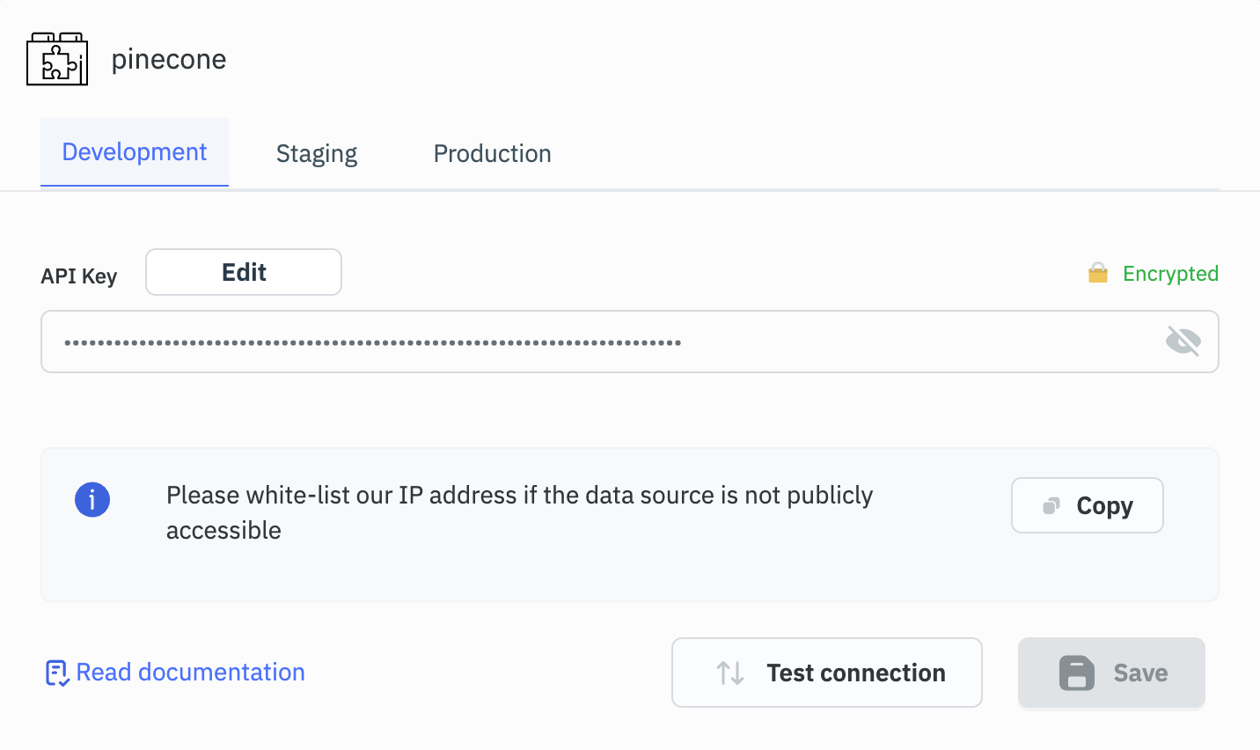
Task: Click the Edit button for API Key
Action: tap(244, 272)
